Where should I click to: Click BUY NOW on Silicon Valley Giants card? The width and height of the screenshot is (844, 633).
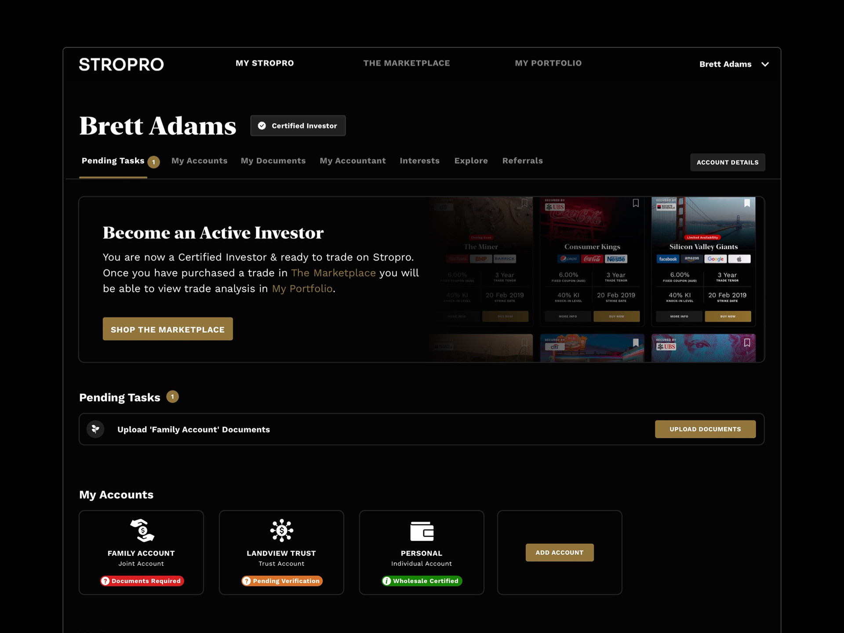pos(728,316)
